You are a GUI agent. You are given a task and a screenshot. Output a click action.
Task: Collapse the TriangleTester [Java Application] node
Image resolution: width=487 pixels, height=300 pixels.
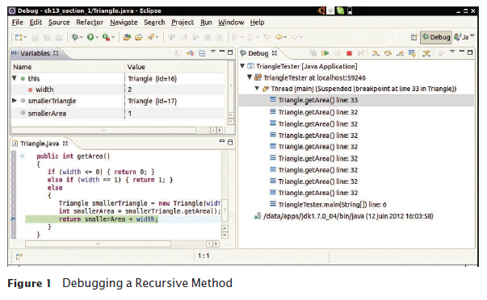[x=242, y=66]
